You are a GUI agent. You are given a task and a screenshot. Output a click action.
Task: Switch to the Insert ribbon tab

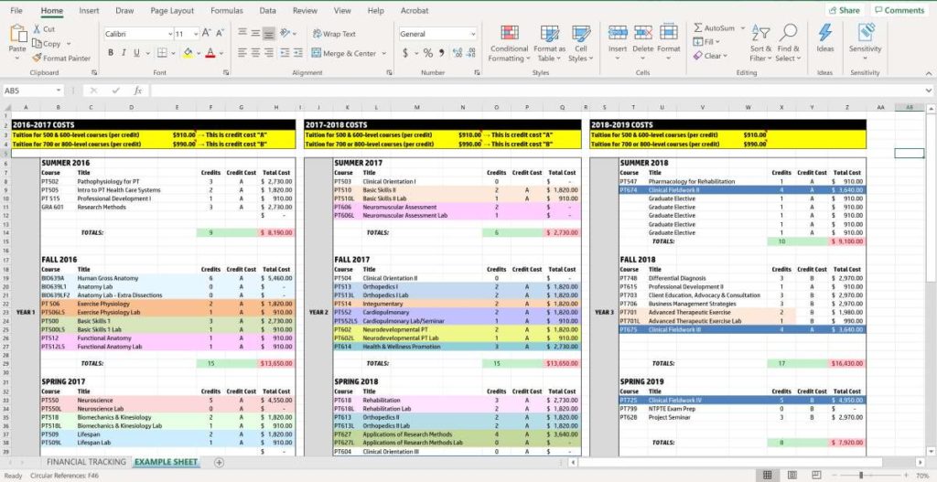tap(89, 11)
